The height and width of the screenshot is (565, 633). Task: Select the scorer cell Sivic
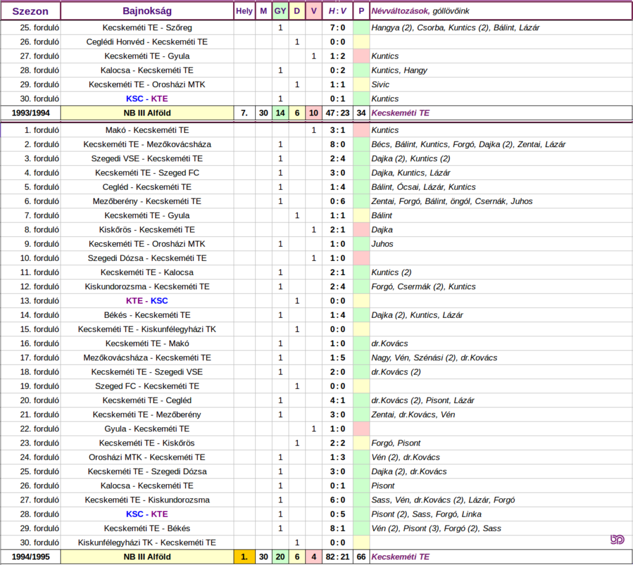pyautogui.click(x=501, y=85)
